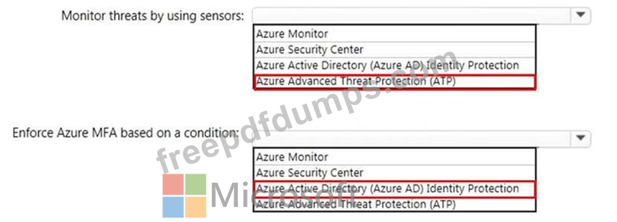Click the freepdfdumps.com watermark text

point(304,112)
